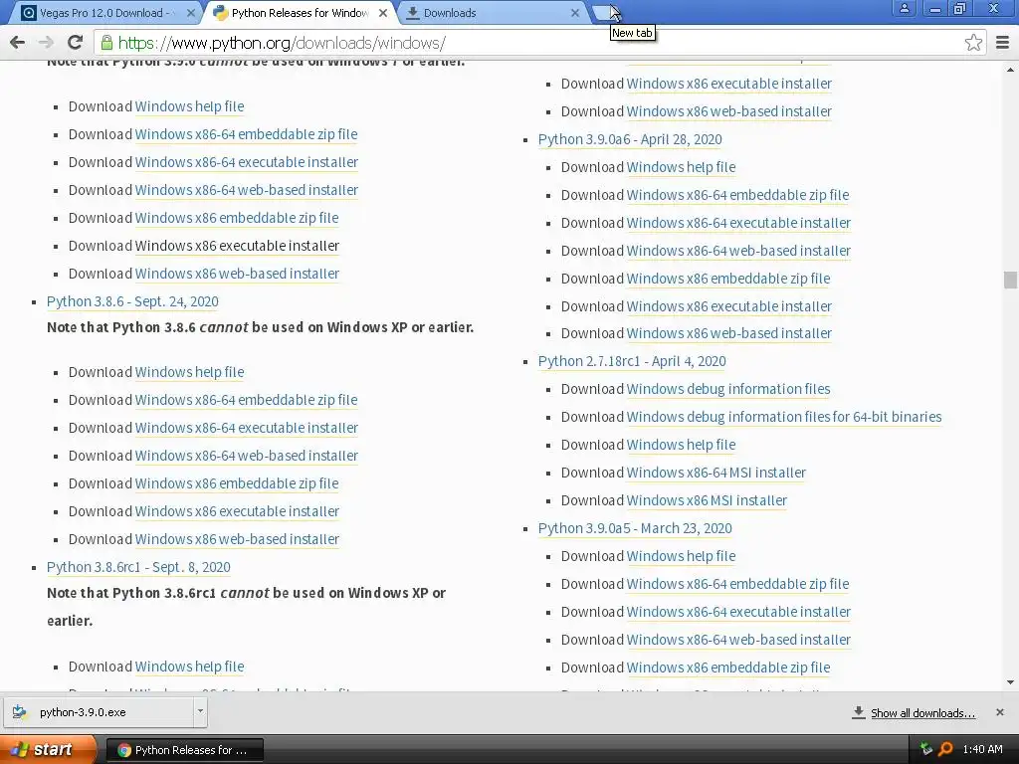Click x86-64 executable installer under Python 3.9.0a5

(x=739, y=613)
